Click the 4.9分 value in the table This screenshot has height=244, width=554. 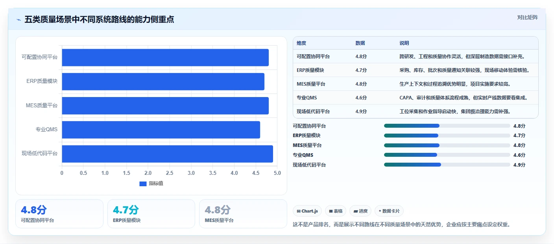tap(361, 111)
